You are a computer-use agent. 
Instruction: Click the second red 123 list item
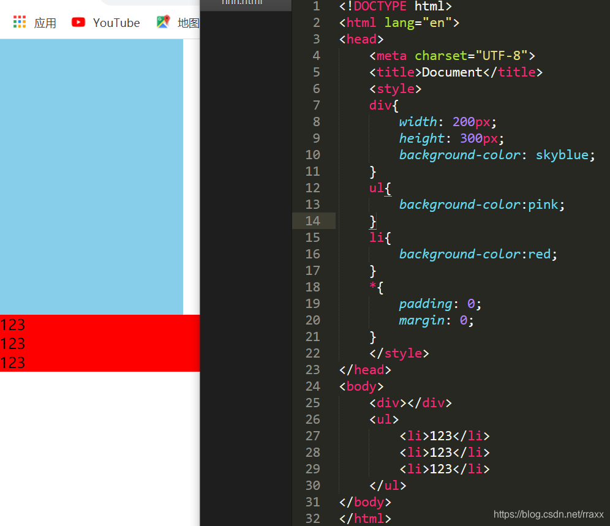[x=100, y=344]
